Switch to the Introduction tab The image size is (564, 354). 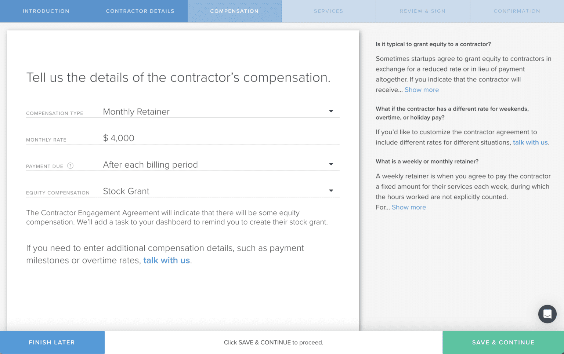point(46,11)
